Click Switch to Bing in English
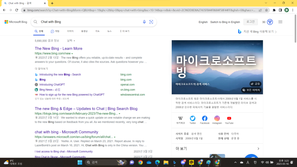Screen dimensions: 297x167 pyautogui.click(x=225, y=22)
